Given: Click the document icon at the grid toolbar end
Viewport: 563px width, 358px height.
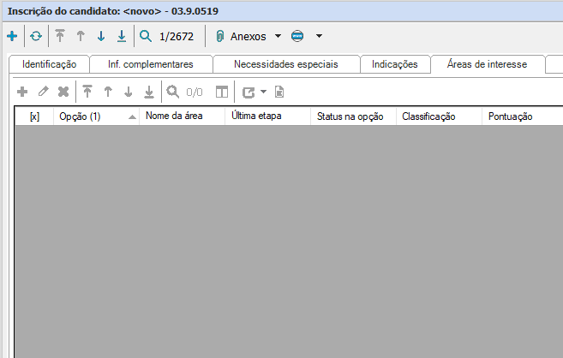Looking at the screenshot, I should pyautogui.click(x=279, y=92).
